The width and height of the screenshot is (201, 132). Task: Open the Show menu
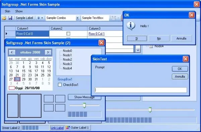pyautogui.click(x=19, y=11)
